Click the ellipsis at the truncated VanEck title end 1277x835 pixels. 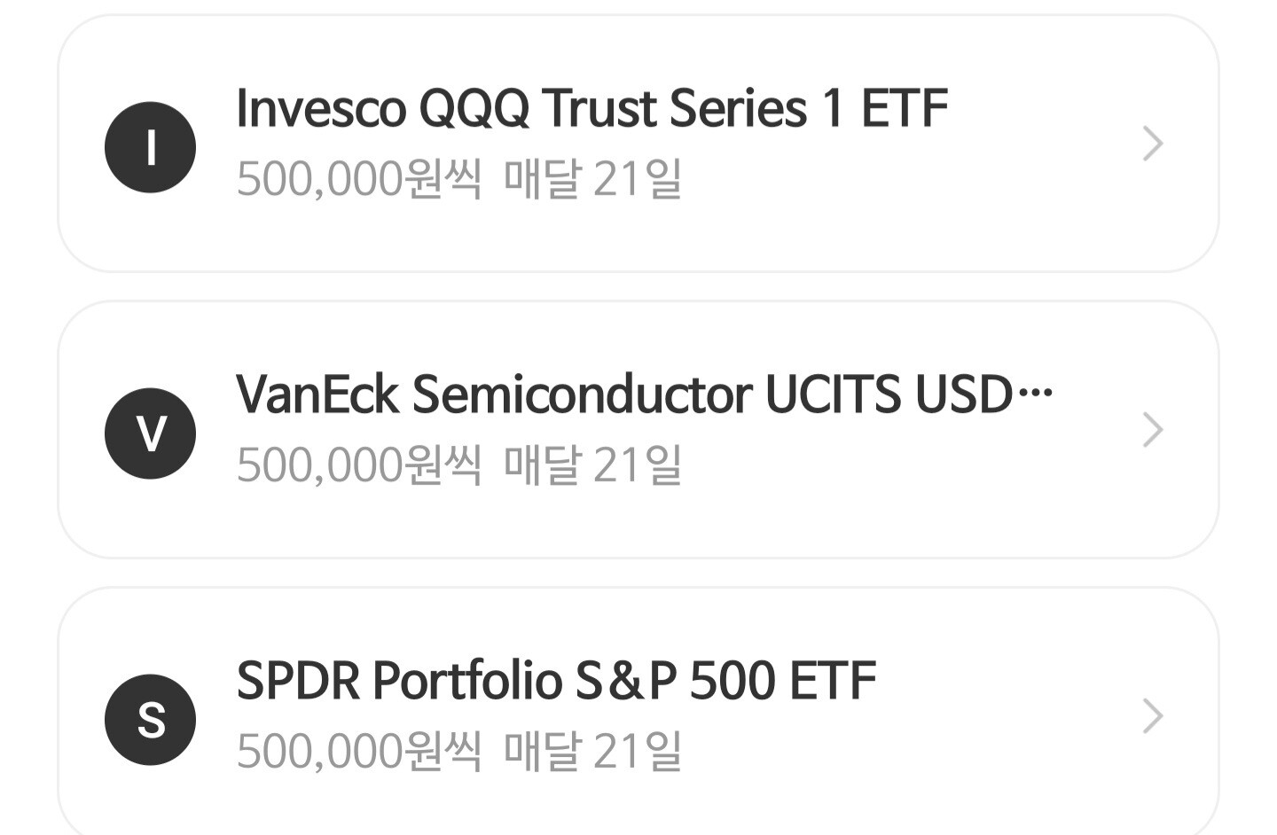tap(1035, 394)
